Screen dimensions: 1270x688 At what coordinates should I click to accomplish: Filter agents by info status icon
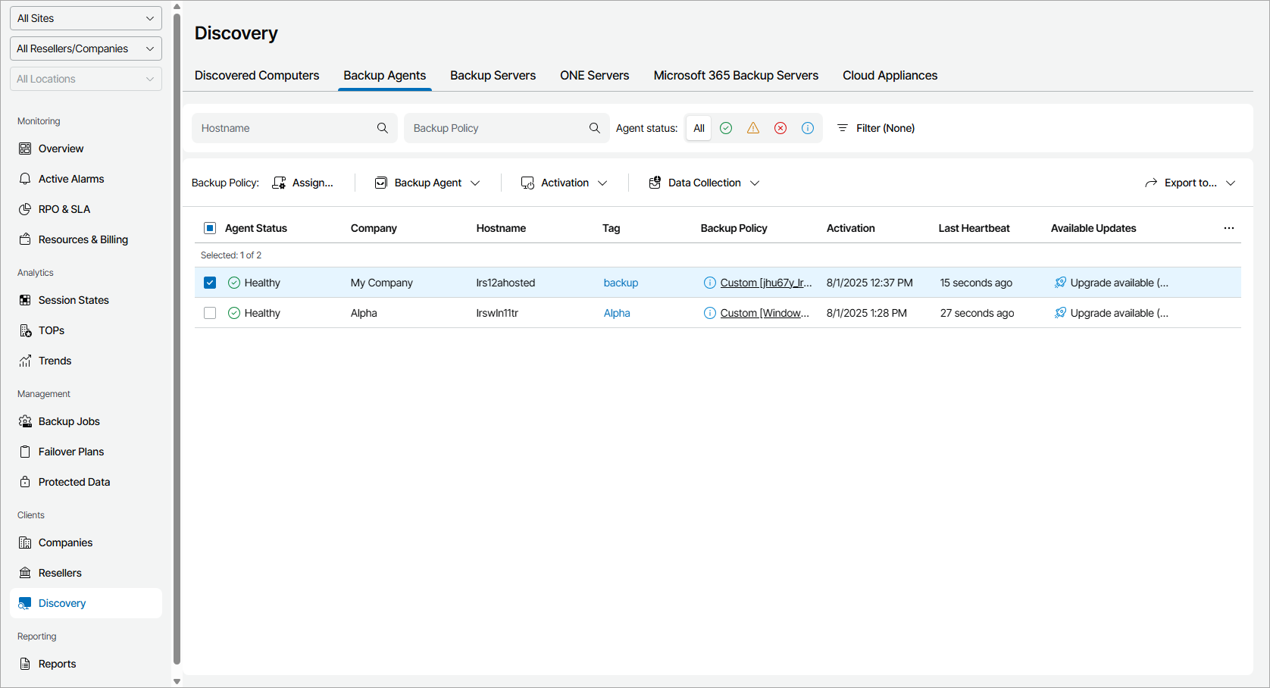point(808,128)
